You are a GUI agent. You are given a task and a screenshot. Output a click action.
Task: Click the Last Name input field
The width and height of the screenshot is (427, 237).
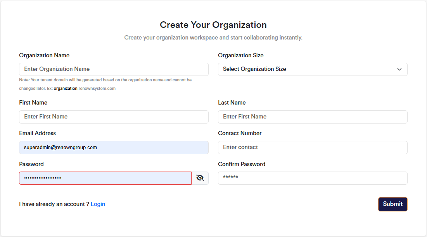point(313,117)
